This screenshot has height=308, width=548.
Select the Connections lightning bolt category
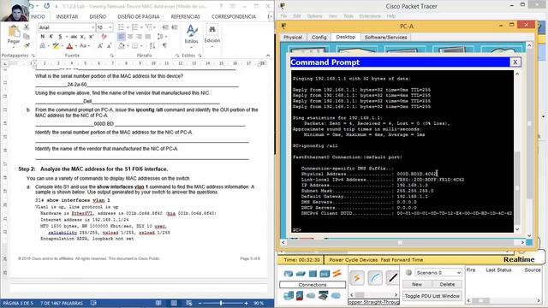tap(337, 274)
